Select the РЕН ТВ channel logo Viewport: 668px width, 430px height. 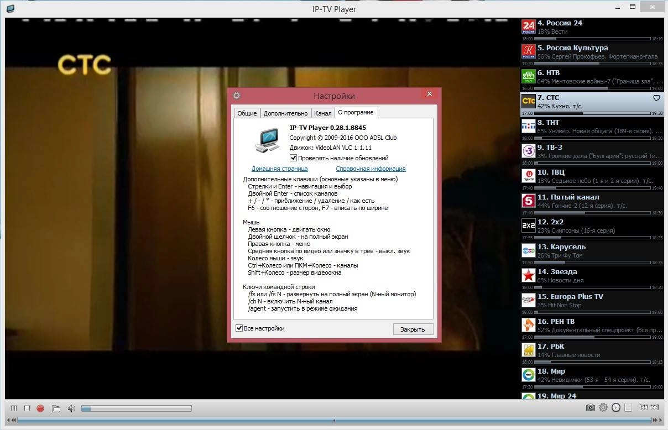point(529,325)
